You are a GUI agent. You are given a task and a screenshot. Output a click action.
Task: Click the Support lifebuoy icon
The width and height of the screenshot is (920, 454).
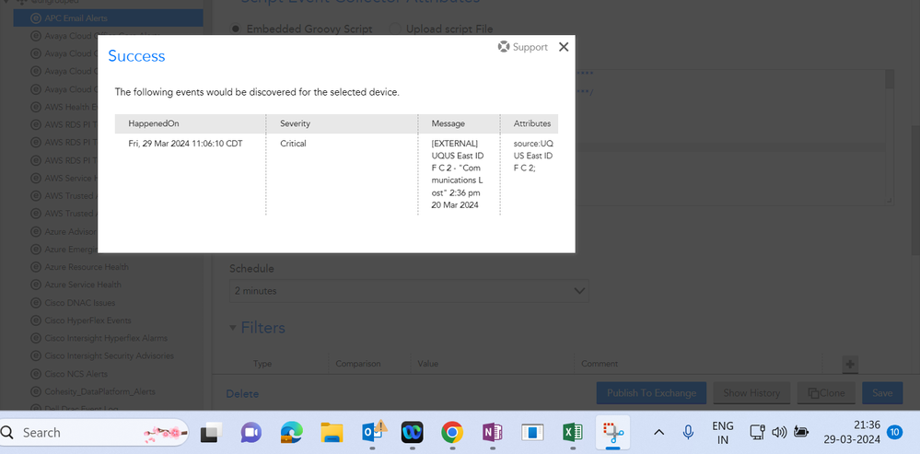point(504,47)
